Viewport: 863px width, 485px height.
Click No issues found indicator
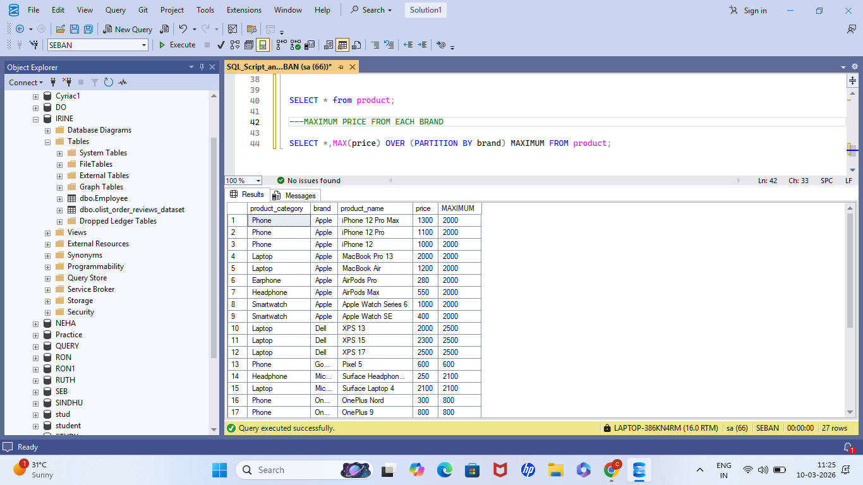click(309, 181)
